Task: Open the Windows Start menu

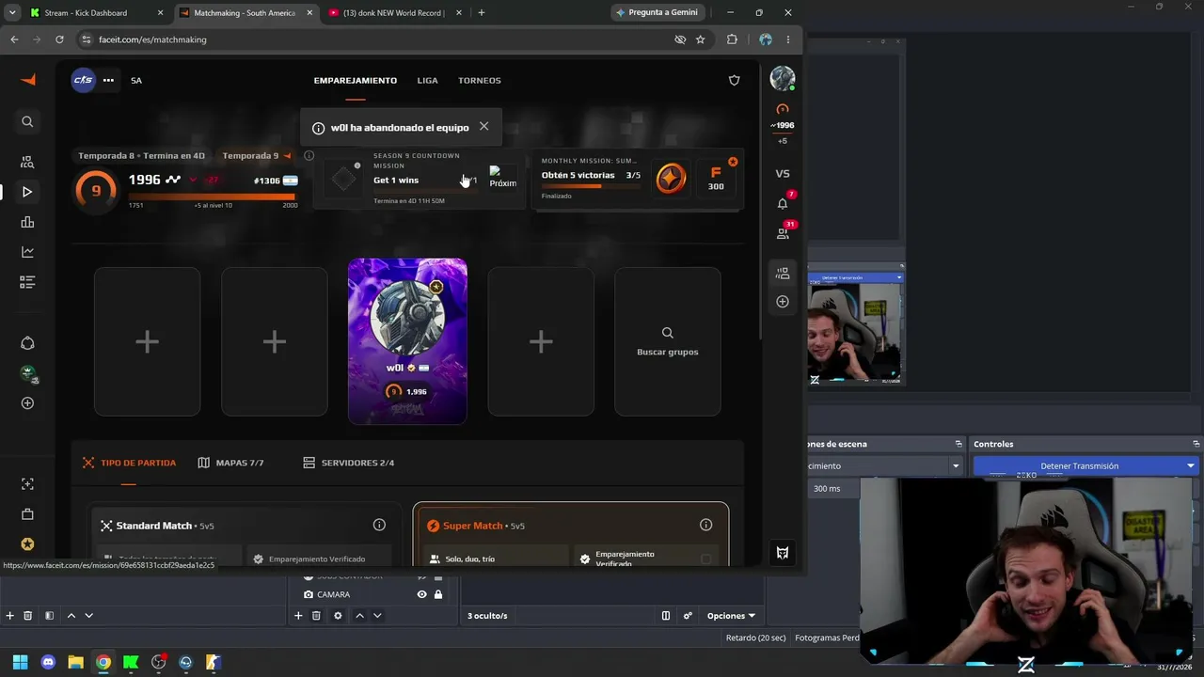Action: 20,662
